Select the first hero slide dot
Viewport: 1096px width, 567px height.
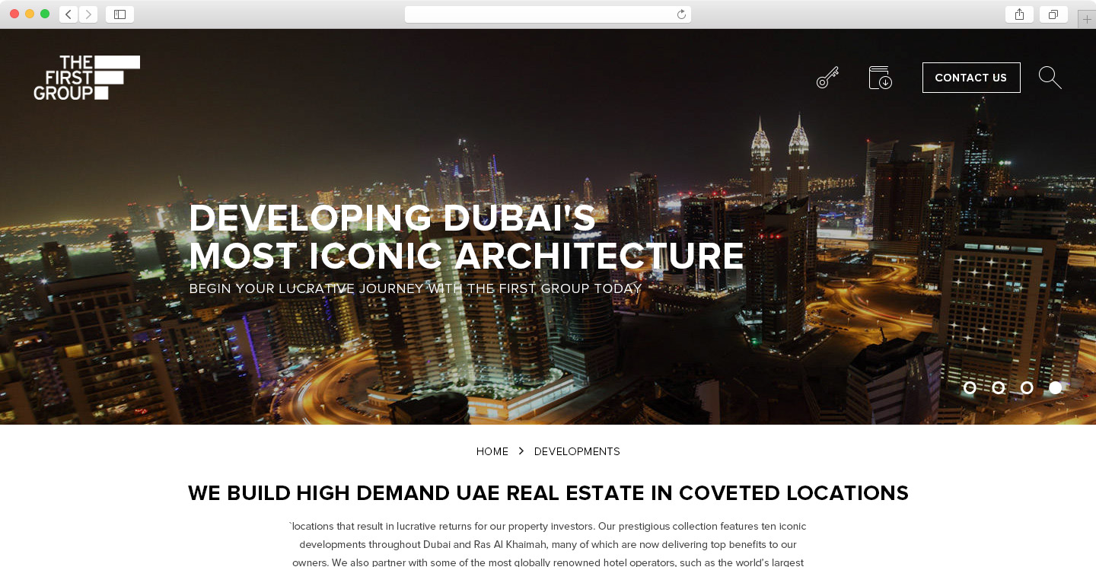tap(970, 387)
